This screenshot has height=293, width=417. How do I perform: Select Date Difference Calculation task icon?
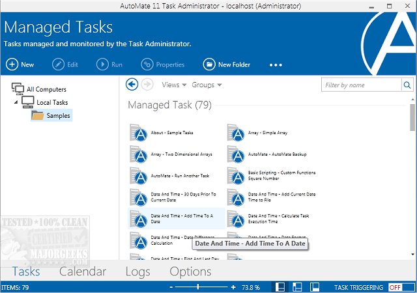pyautogui.click(x=138, y=240)
